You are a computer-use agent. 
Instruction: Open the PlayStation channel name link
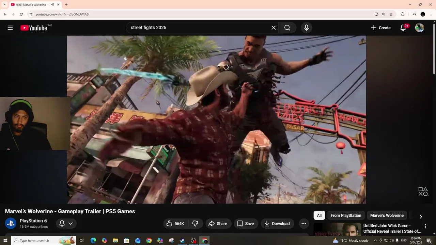click(31, 221)
